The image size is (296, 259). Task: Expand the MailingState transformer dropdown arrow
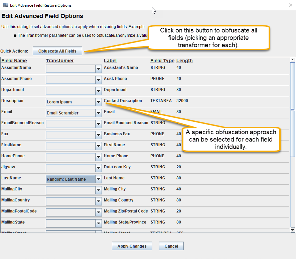pyautogui.click(x=99, y=224)
